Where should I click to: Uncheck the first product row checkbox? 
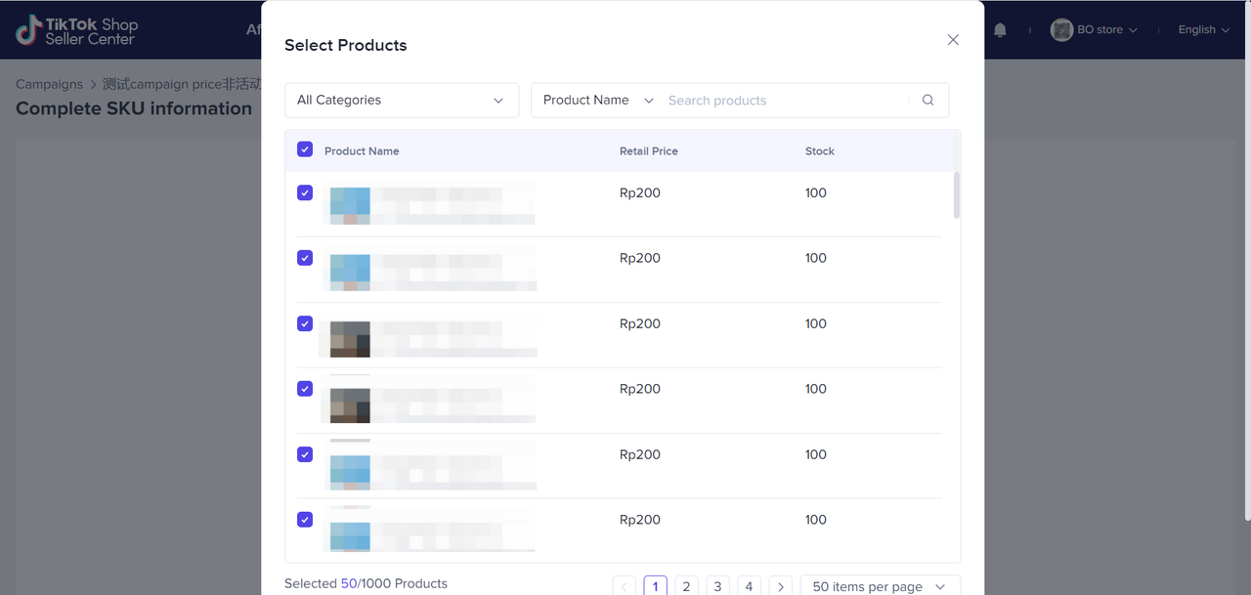coord(305,192)
